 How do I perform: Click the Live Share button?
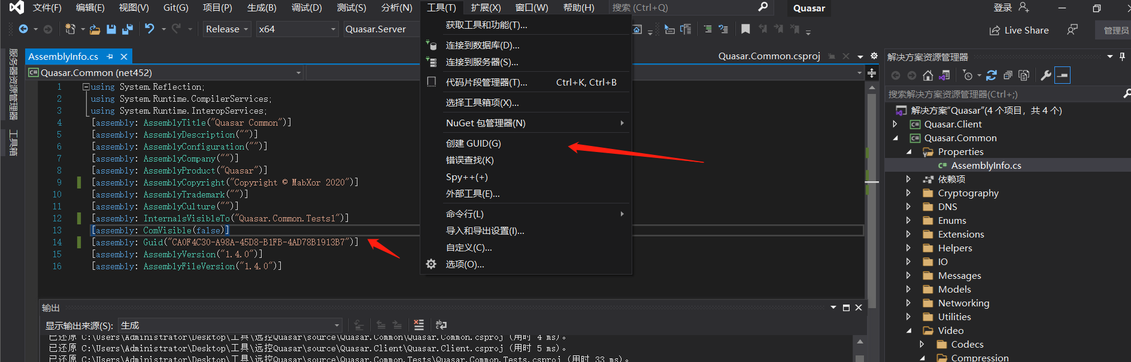pyautogui.click(x=1019, y=30)
